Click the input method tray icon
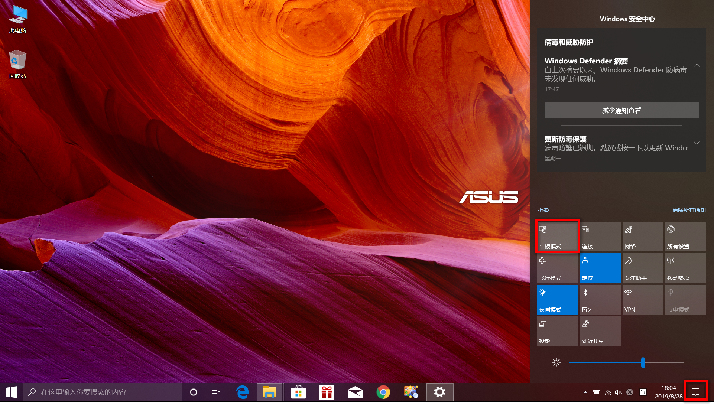 pyautogui.click(x=643, y=392)
